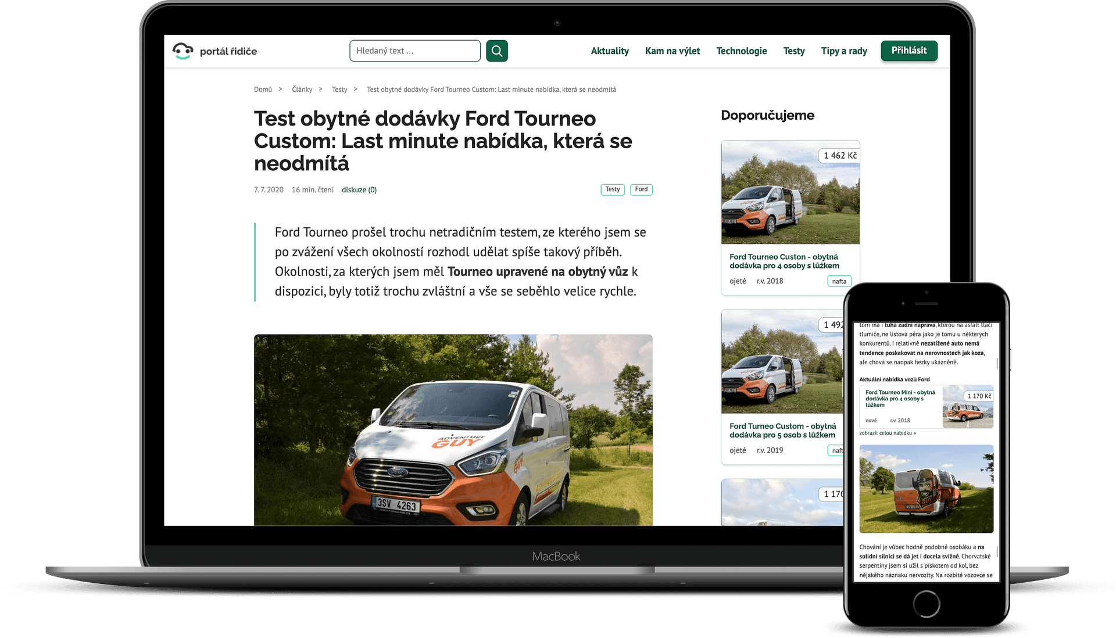Click the portál řidiče logo icon
This screenshot has width=1116, height=638.
click(183, 51)
